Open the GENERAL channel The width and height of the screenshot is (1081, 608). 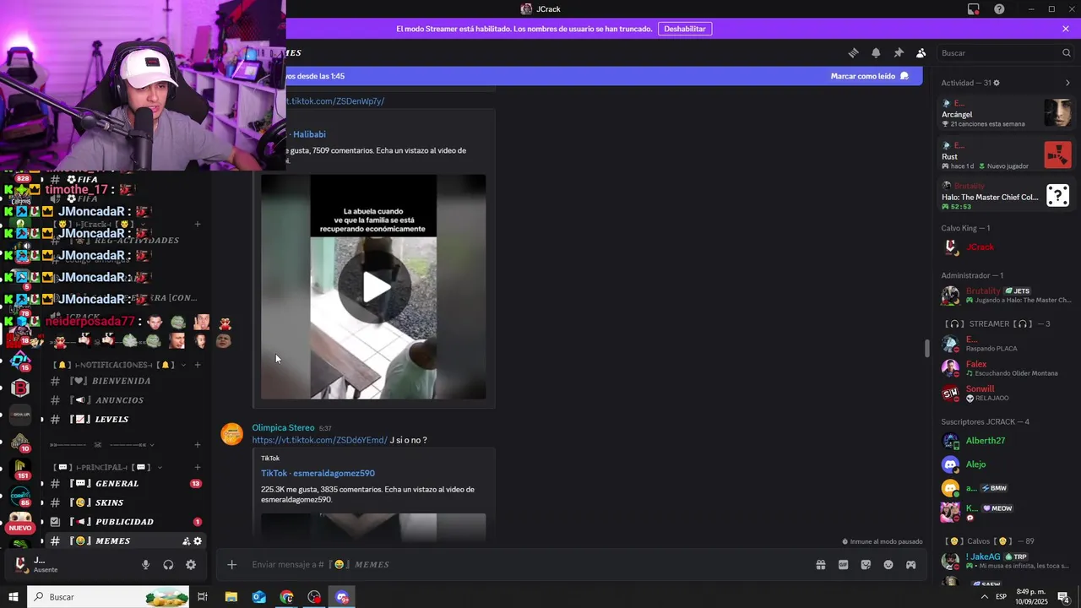click(x=125, y=484)
